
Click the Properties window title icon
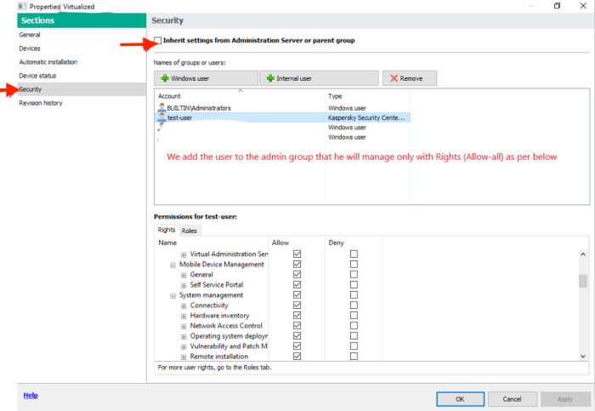coord(22,7)
